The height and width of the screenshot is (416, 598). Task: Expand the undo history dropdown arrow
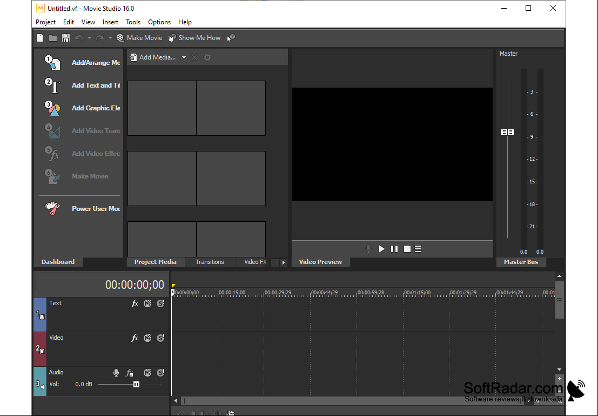click(89, 38)
